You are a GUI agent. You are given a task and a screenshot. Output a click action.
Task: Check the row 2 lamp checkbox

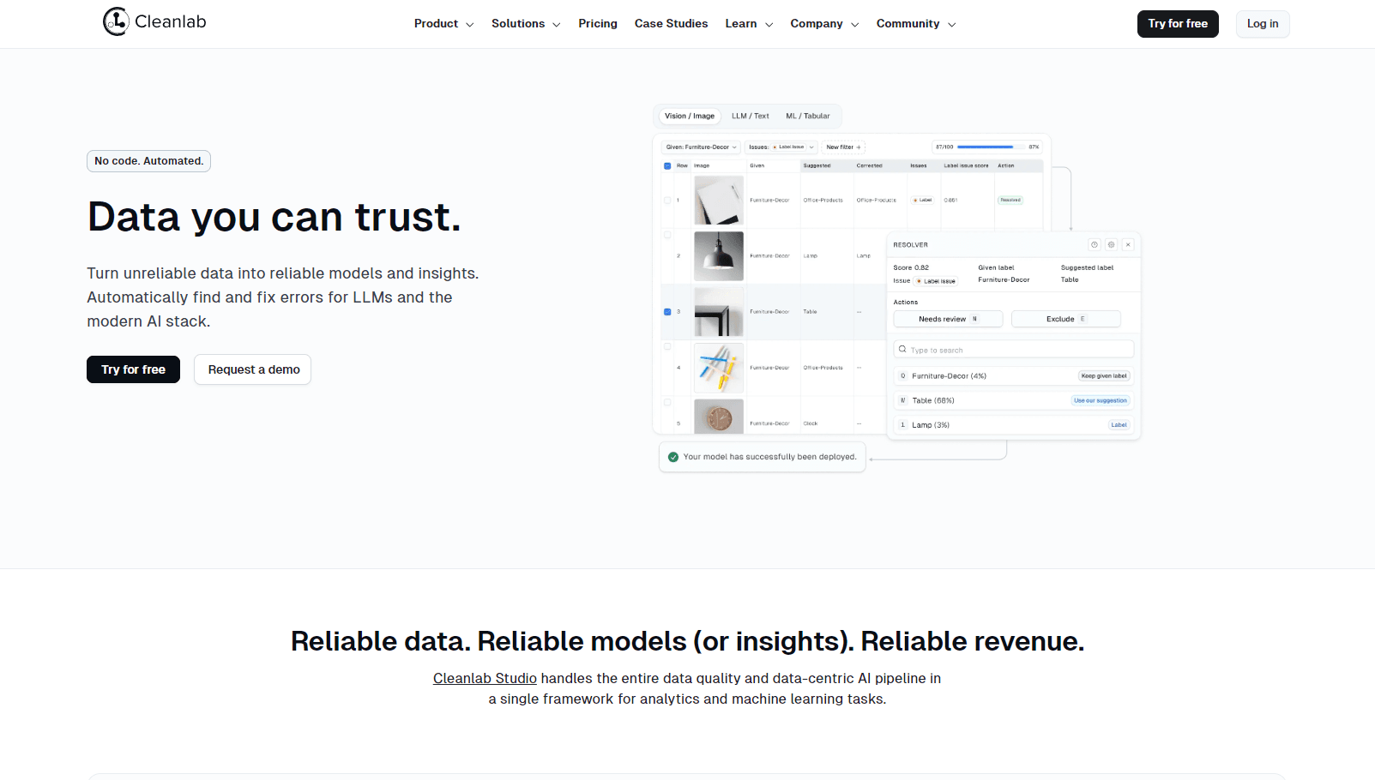click(x=667, y=235)
